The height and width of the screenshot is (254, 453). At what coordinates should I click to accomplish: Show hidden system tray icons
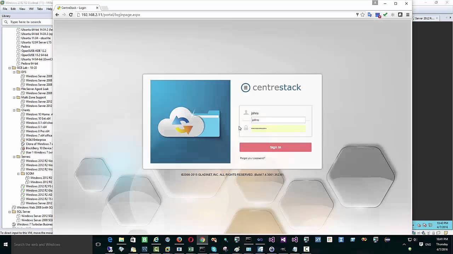[x=404, y=244]
